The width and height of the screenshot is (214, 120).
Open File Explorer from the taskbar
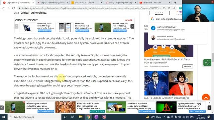click(81, 117)
